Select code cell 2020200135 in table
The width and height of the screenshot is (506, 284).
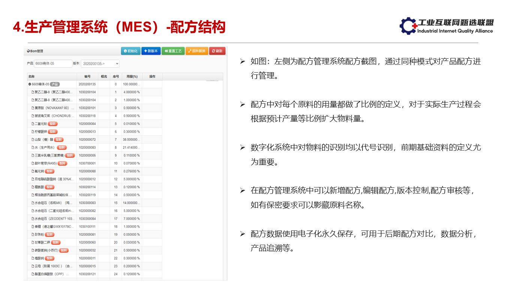pyautogui.click(x=87, y=84)
